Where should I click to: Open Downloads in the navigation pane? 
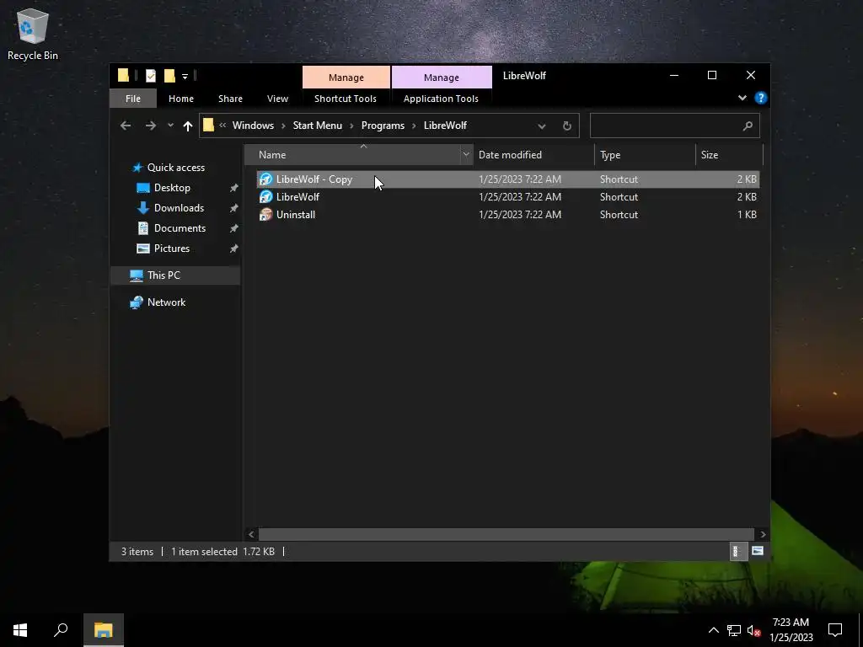[x=179, y=208]
